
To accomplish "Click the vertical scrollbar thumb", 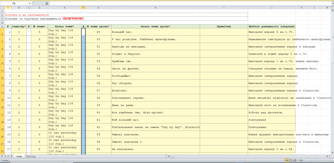I will click(x=332, y=37).
